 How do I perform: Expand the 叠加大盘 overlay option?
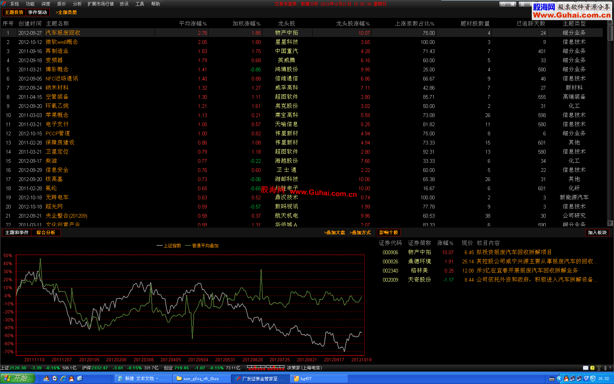click(x=334, y=233)
